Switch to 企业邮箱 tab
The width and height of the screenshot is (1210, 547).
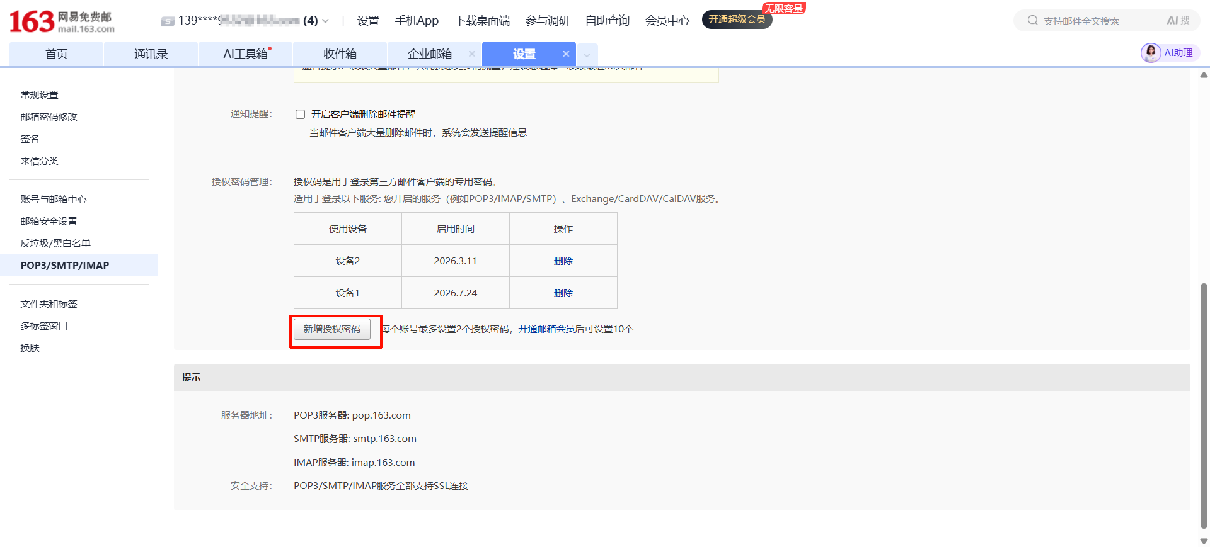tap(430, 54)
